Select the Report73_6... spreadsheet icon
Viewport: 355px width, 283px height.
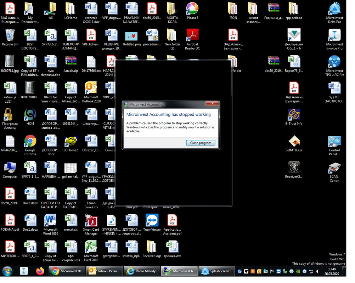point(294,64)
